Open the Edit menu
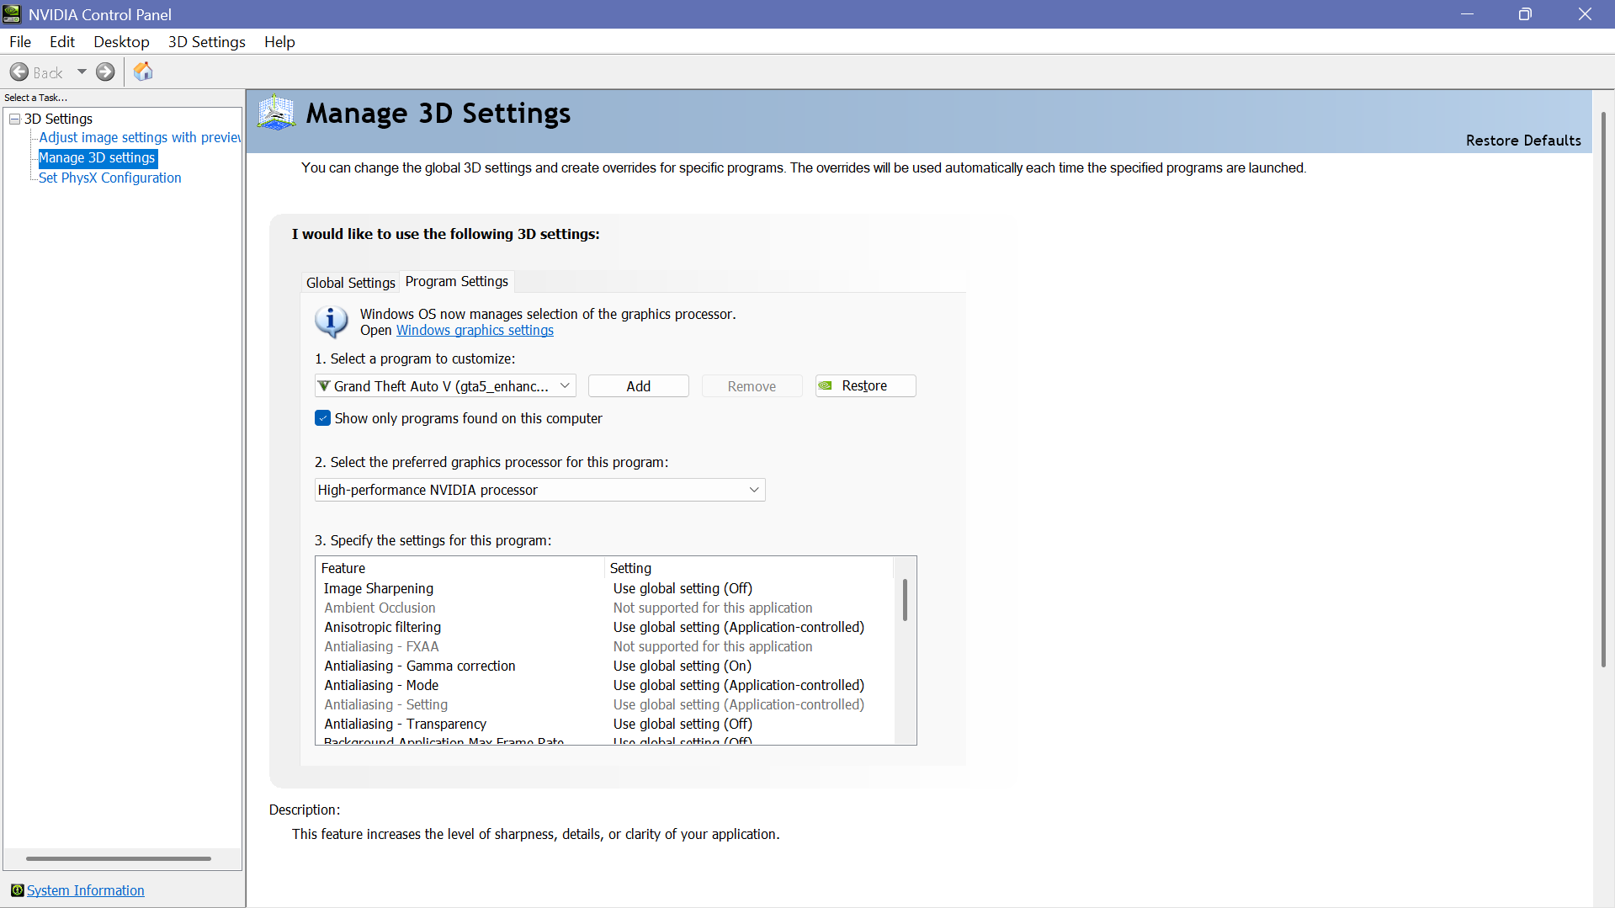Image resolution: width=1615 pixels, height=908 pixels. click(62, 42)
